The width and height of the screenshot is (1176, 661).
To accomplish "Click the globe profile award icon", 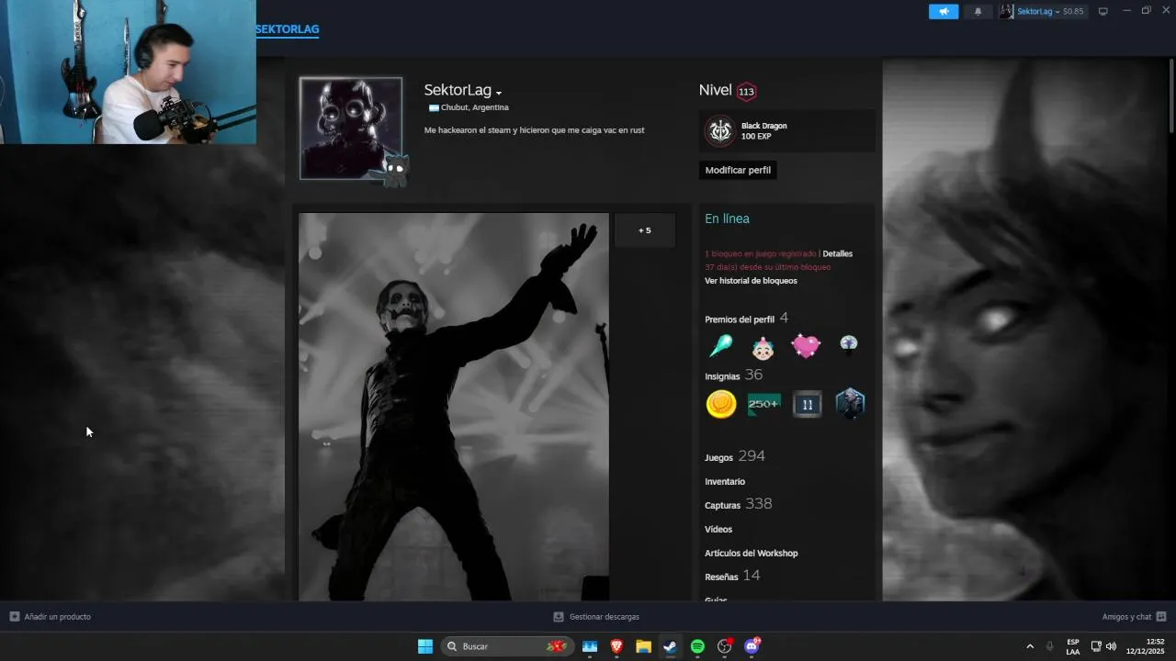I will pos(848,344).
